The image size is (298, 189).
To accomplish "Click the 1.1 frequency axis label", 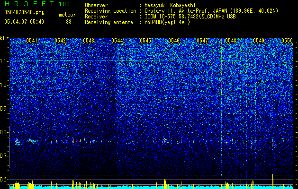I will point(4,61).
